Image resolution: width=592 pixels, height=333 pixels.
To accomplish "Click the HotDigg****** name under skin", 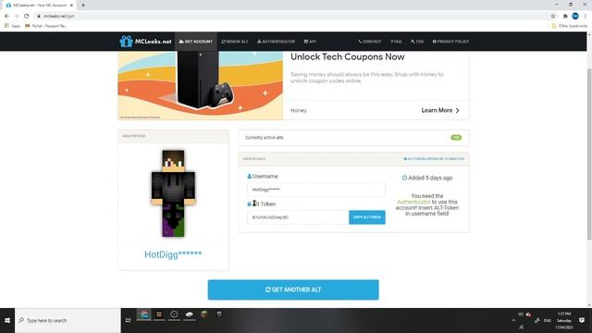I will point(173,254).
